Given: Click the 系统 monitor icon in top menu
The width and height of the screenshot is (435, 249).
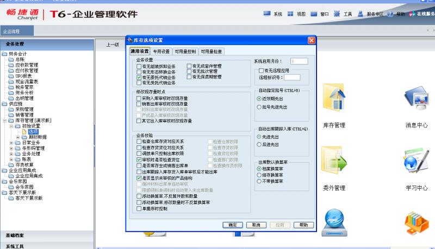Looking at the screenshot, I should (x=267, y=14).
